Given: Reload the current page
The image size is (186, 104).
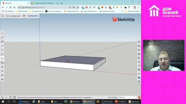Looking at the screenshot, I should point(10,7).
